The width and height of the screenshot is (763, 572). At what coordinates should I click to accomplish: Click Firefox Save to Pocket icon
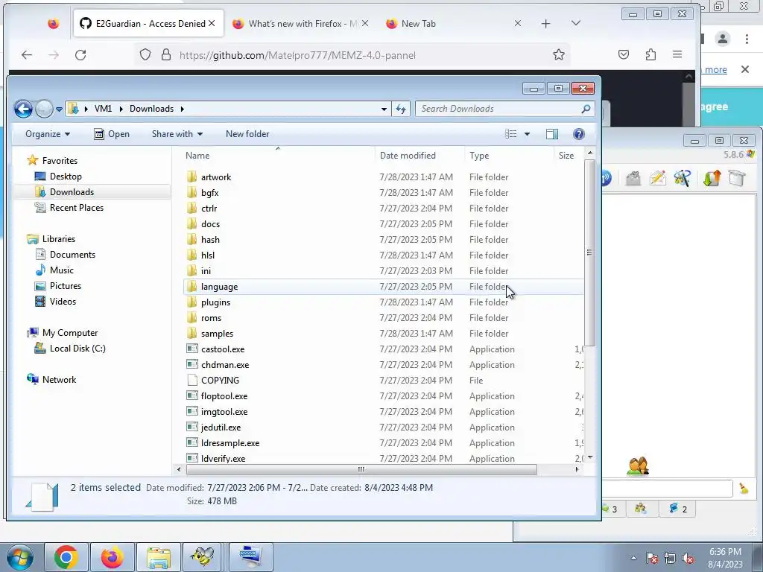[x=624, y=55]
